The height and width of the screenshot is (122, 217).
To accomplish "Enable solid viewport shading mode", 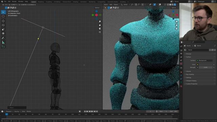I will [170, 4].
